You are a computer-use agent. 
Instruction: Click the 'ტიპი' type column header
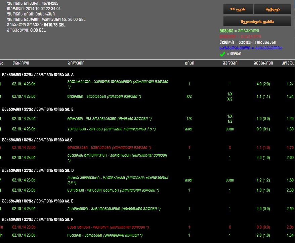(189, 63)
